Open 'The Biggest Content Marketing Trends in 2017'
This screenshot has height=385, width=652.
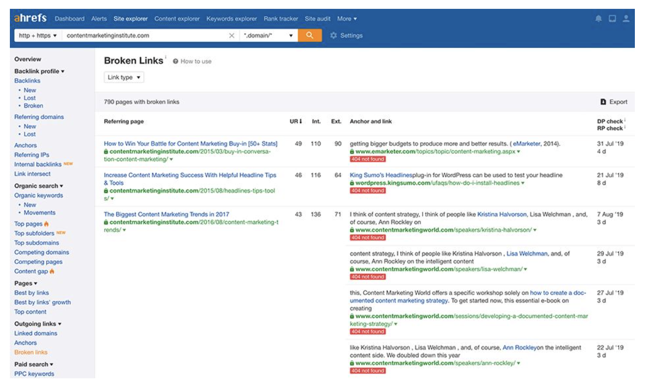[166, 214]
